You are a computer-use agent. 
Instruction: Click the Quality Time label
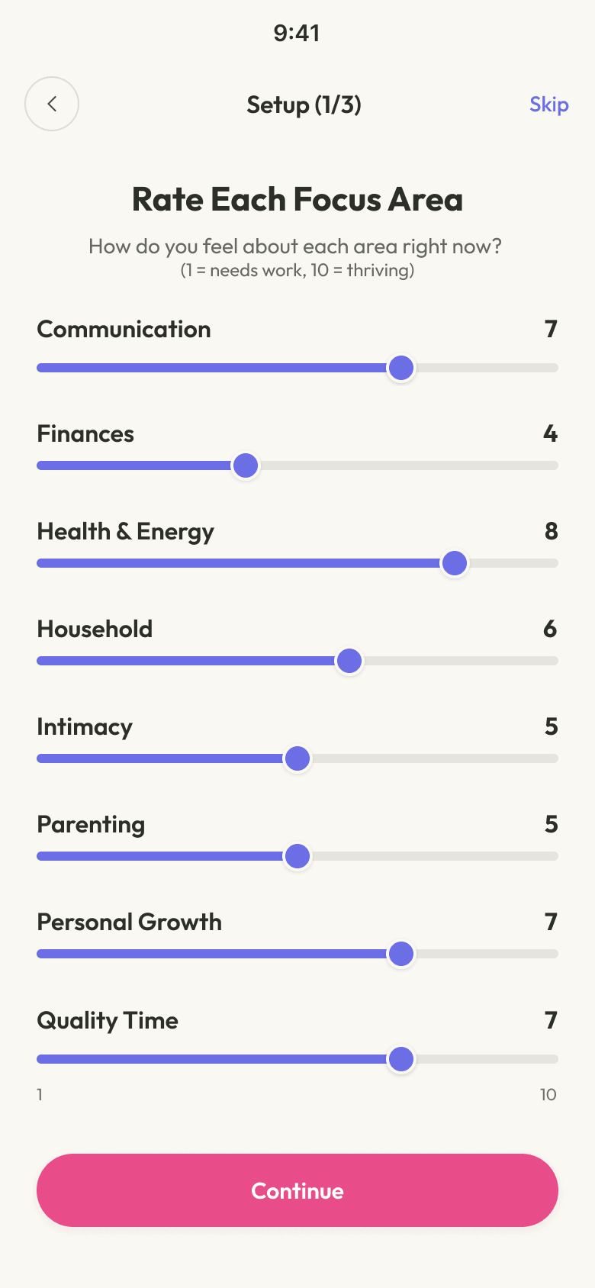coord(108,1021)
